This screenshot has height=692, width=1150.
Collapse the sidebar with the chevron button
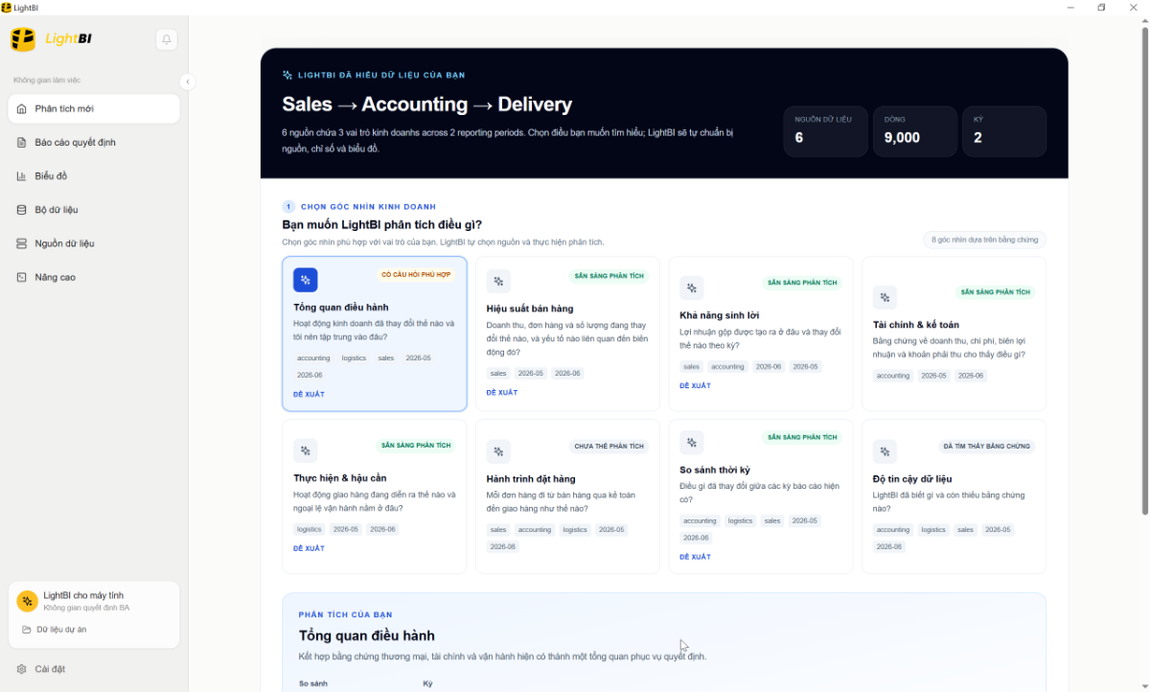tap(188, 82)
